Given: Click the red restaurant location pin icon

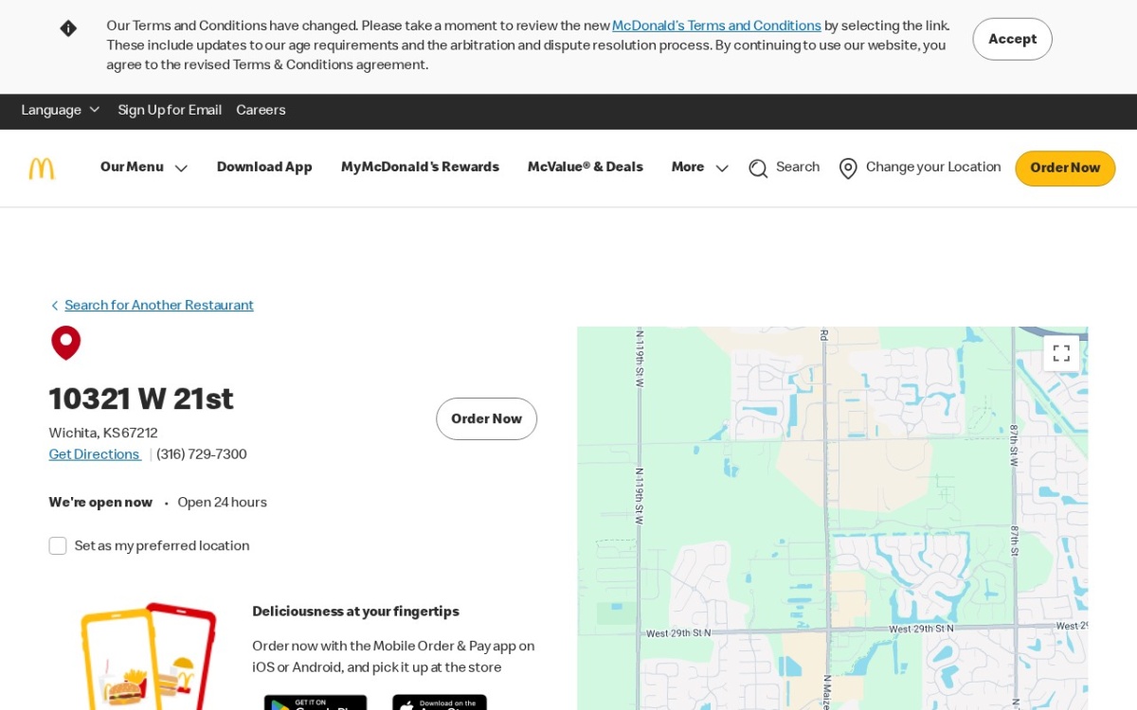Looking at the screenshot, I should [x=65, y=343].
